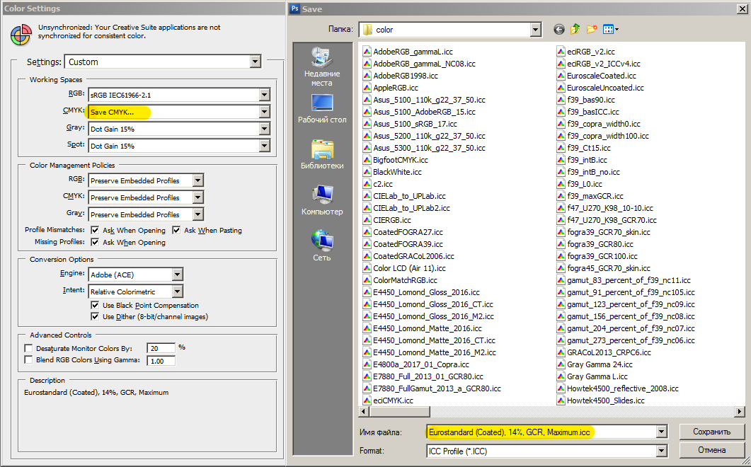Select file gamut_123_percent_of_f39_nc09.icc
The height and width of the screenshot is (467, 751).
[631, 304]
